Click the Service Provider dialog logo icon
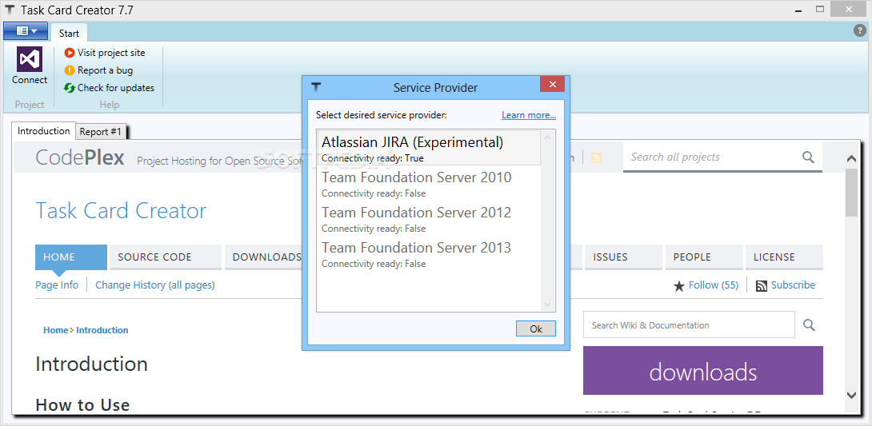872x426 pixels. click(x=317, y=87)
